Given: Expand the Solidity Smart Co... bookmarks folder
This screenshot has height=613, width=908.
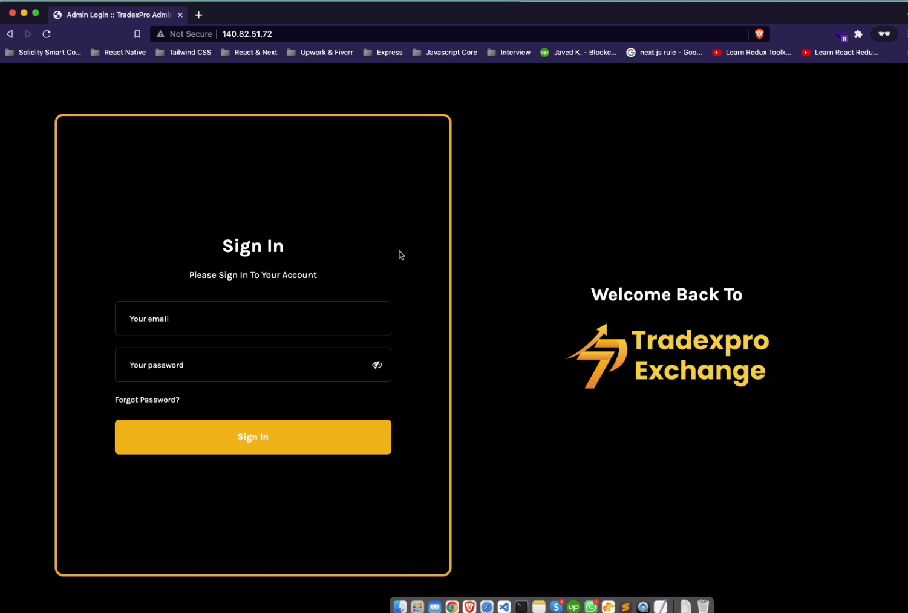Looking at the screenshot, I should point(43,53).
